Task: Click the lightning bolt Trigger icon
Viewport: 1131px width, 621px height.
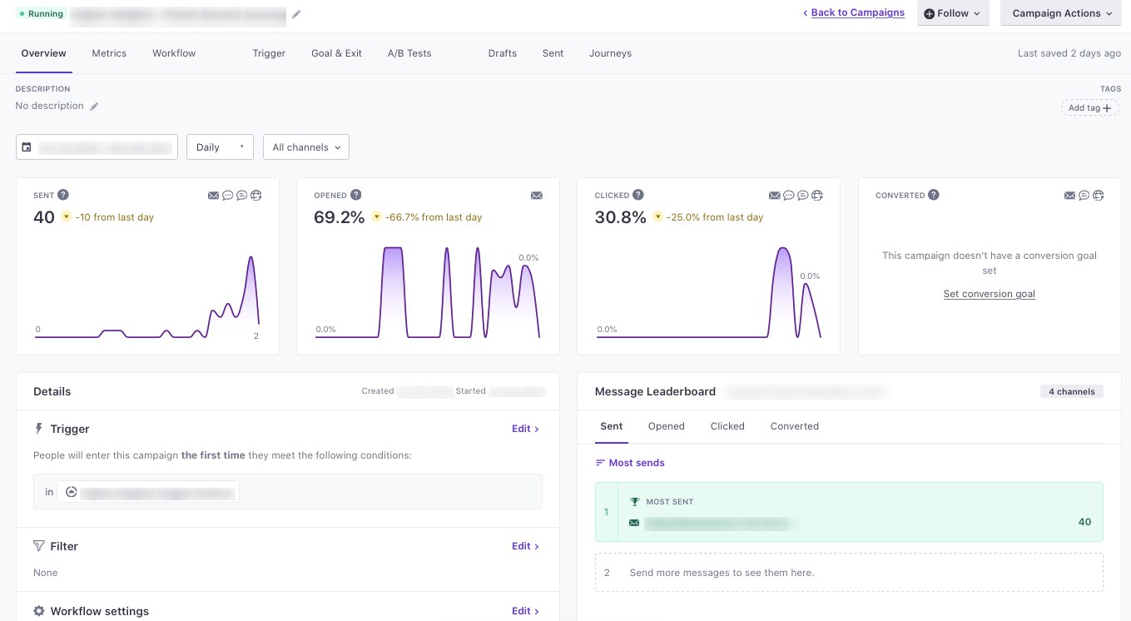Action: [x=38, y=429]
